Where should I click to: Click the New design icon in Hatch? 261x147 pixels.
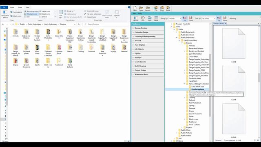(x=135, y=8)
